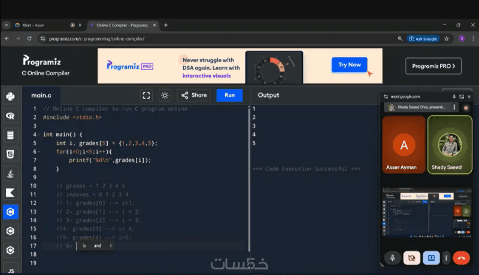
Task: Open the R language compiler icon
Action: click(x=10, y=116)
